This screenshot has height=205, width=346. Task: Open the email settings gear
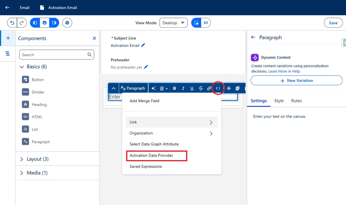(x=67, y=23)
